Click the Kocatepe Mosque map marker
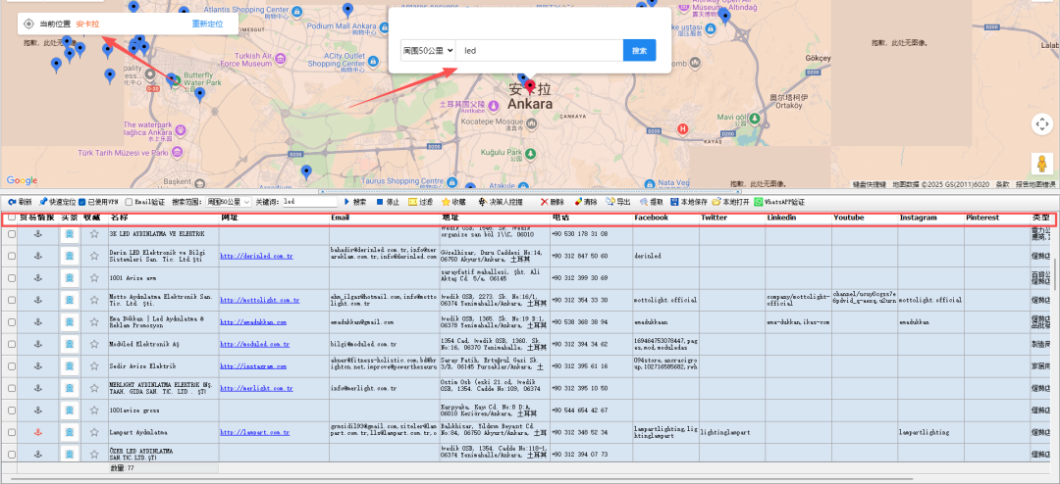The height and width of the screenshot is (484, 1060). pyautogui.click(x=532, y=122)
